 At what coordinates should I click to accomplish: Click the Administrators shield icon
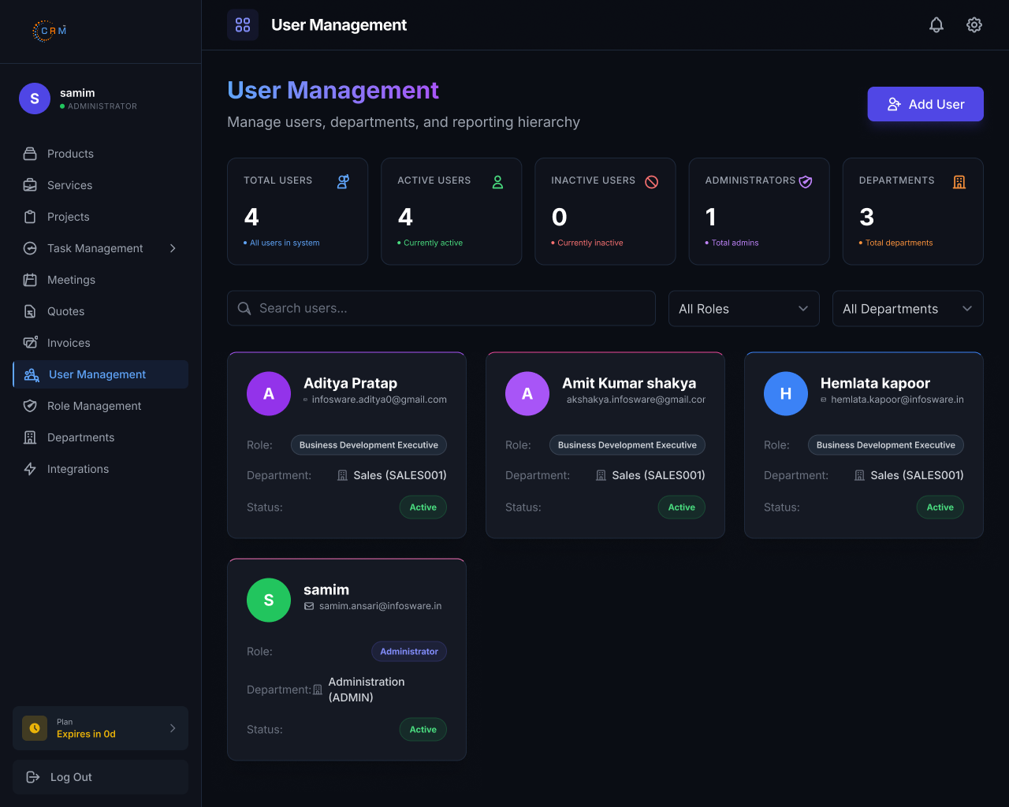click(806, 182)
